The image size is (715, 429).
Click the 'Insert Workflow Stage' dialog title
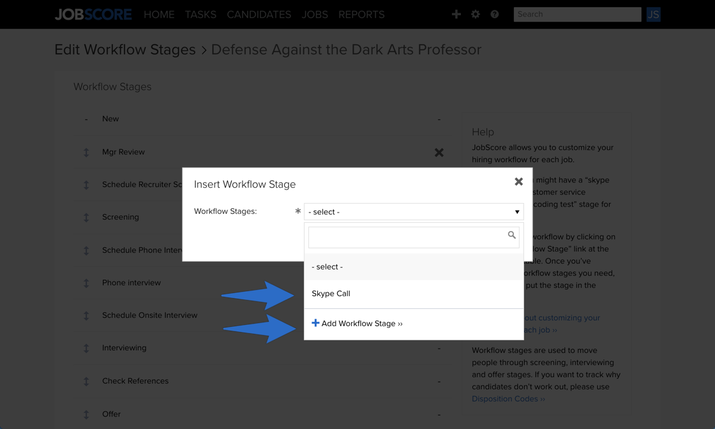(245, 184)
